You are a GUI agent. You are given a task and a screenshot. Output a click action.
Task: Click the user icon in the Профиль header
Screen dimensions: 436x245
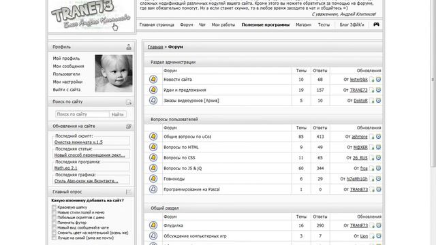click(x=129, y=47)
